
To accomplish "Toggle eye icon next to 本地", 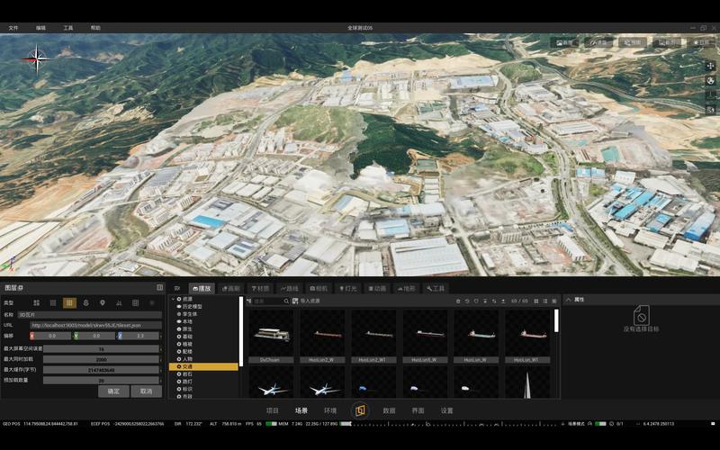I will coord(179,321).
